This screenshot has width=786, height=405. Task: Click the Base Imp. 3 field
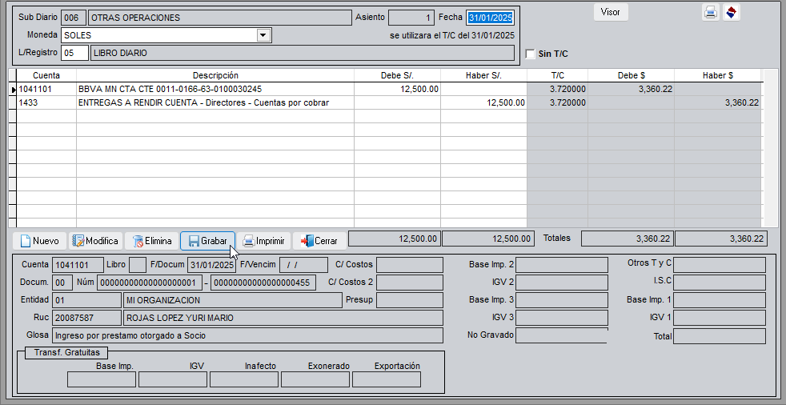click(561, 300)
